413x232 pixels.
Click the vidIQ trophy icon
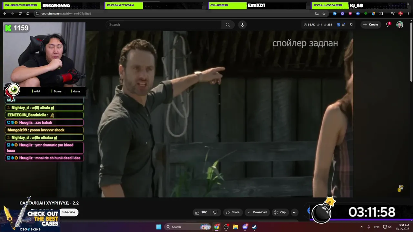[x=351, y=24]
